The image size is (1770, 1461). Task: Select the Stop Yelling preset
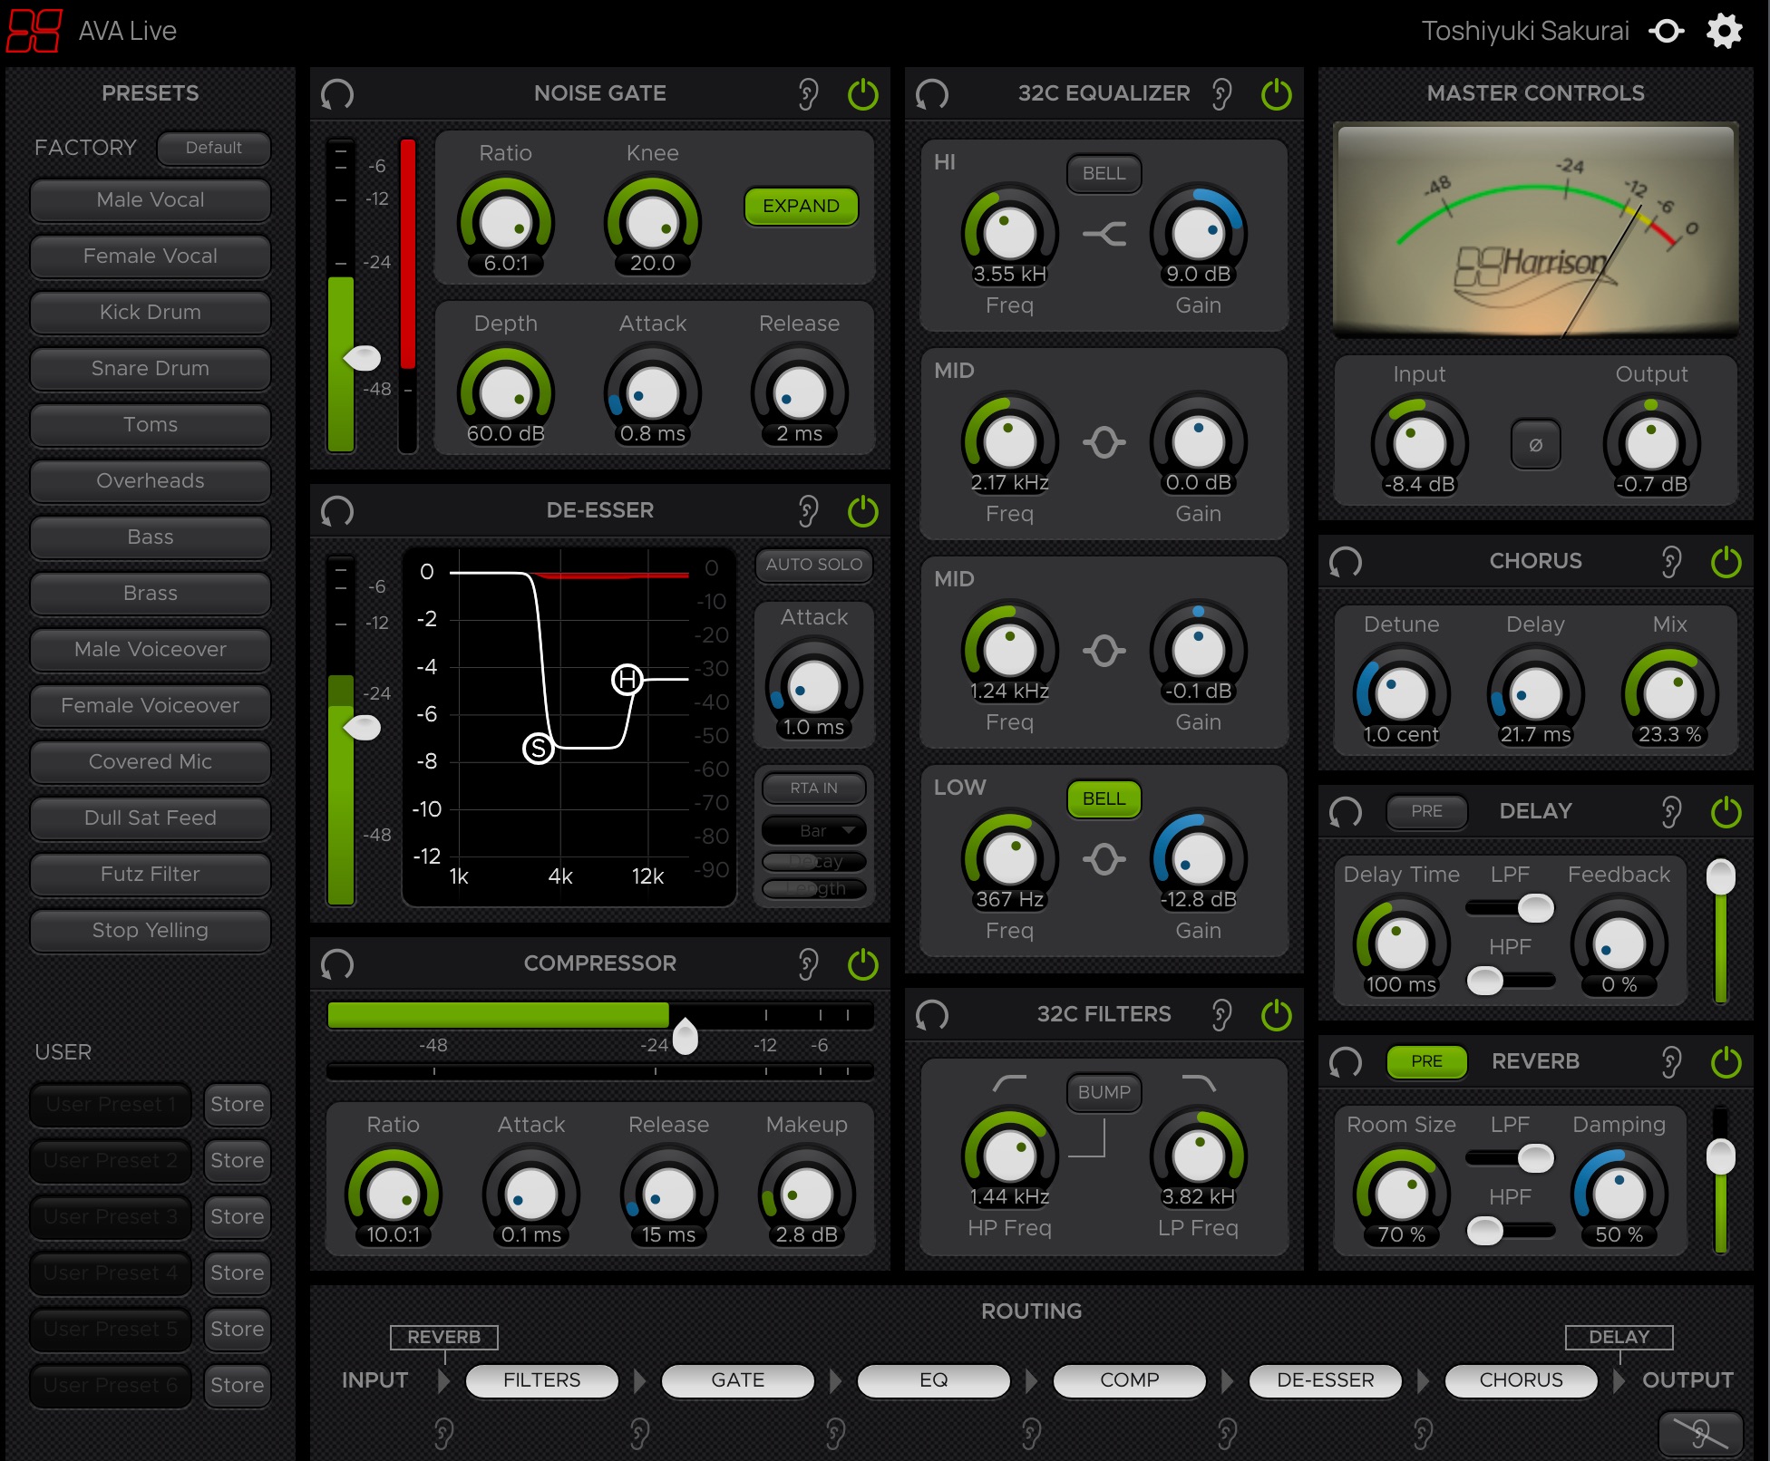(151, 931)
